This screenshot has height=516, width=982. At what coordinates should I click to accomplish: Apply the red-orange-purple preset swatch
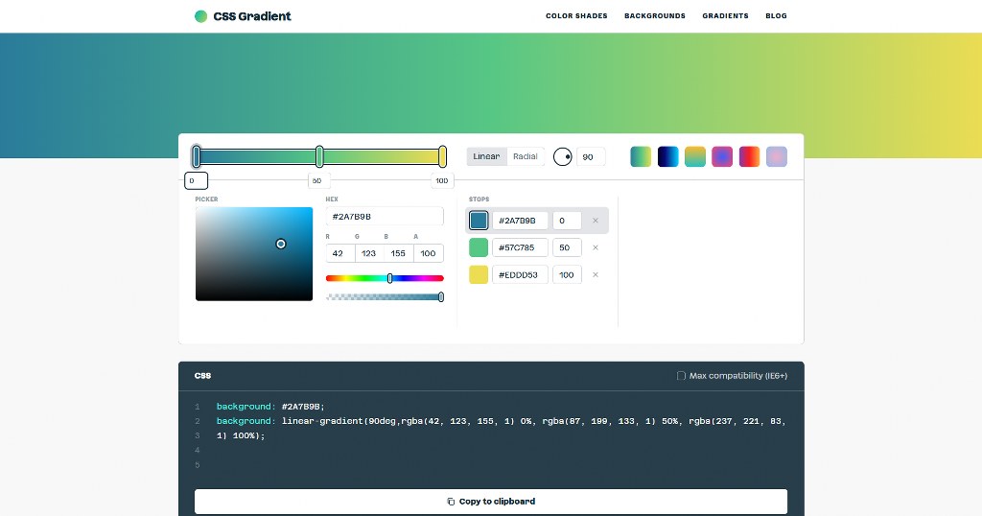pyautogui.click(x=749, y=156)
